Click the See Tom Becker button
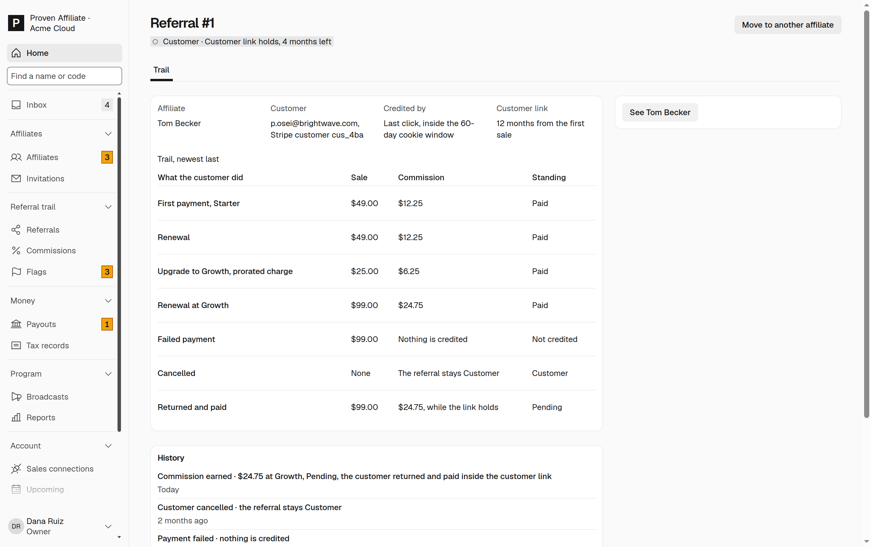The width and height of the screenshot is (871, 547). click(660, 113)
